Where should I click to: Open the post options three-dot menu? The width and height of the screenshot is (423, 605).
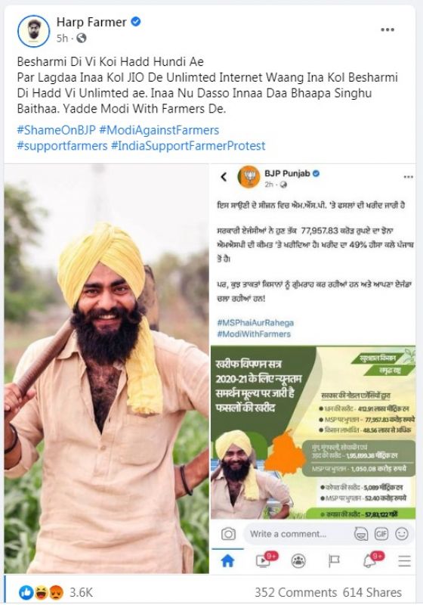point(387,29)
